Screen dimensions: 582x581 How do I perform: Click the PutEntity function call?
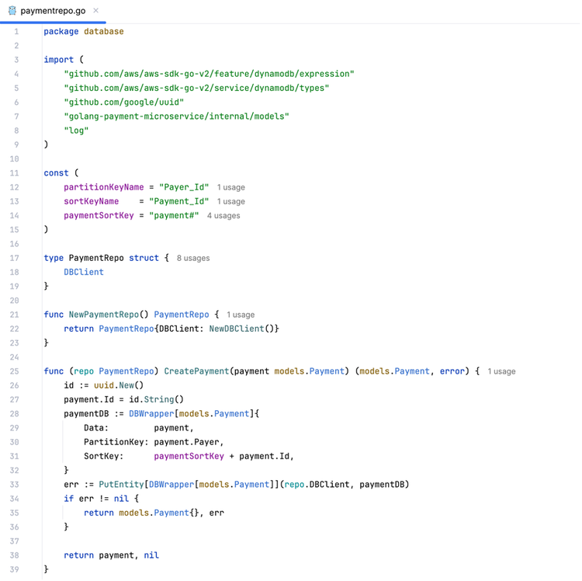[x=121, y=485]
